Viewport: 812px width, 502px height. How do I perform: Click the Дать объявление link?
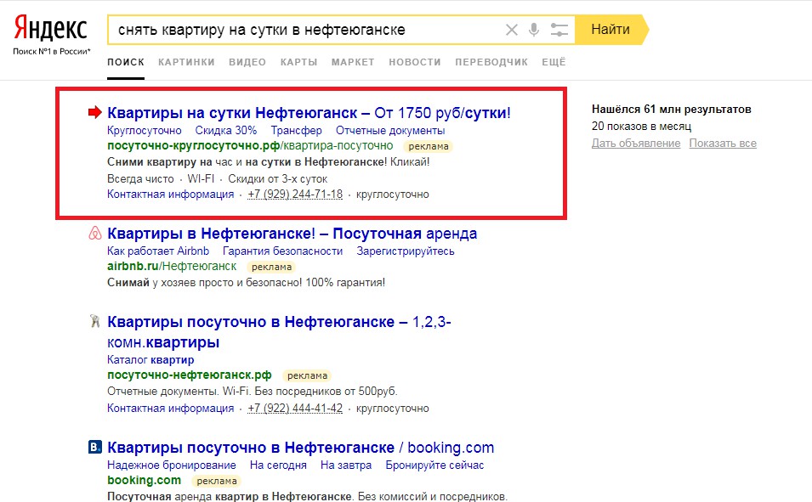pos(636,144)
